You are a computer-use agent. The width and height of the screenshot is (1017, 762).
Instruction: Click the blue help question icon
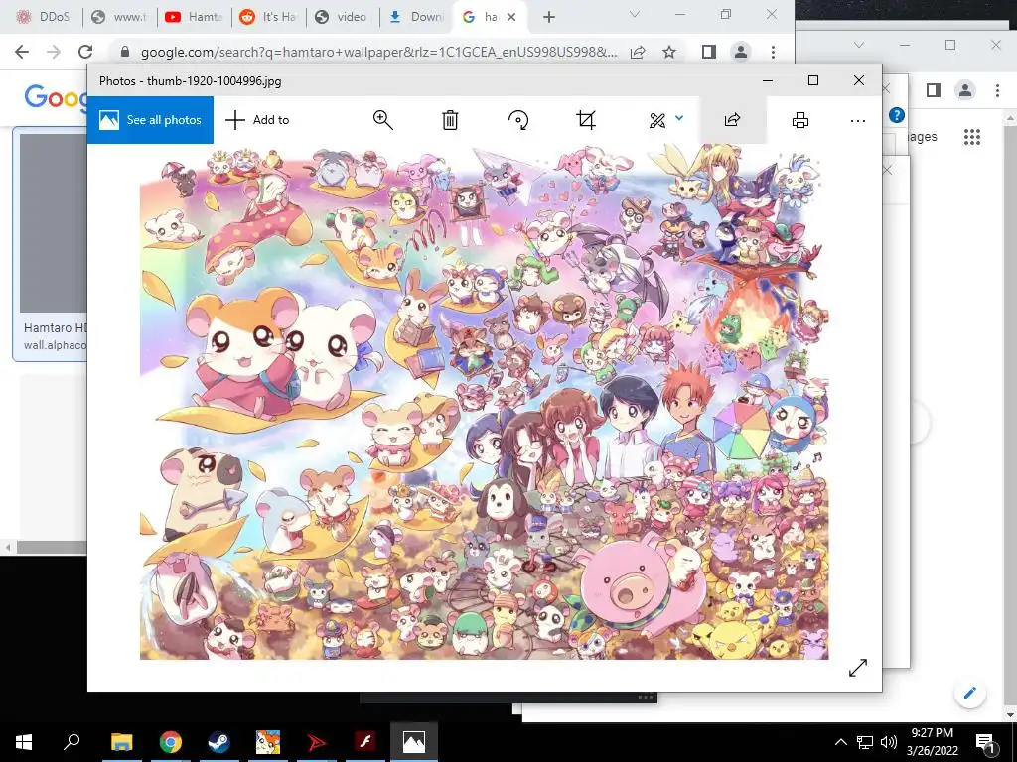pos(897,115)
